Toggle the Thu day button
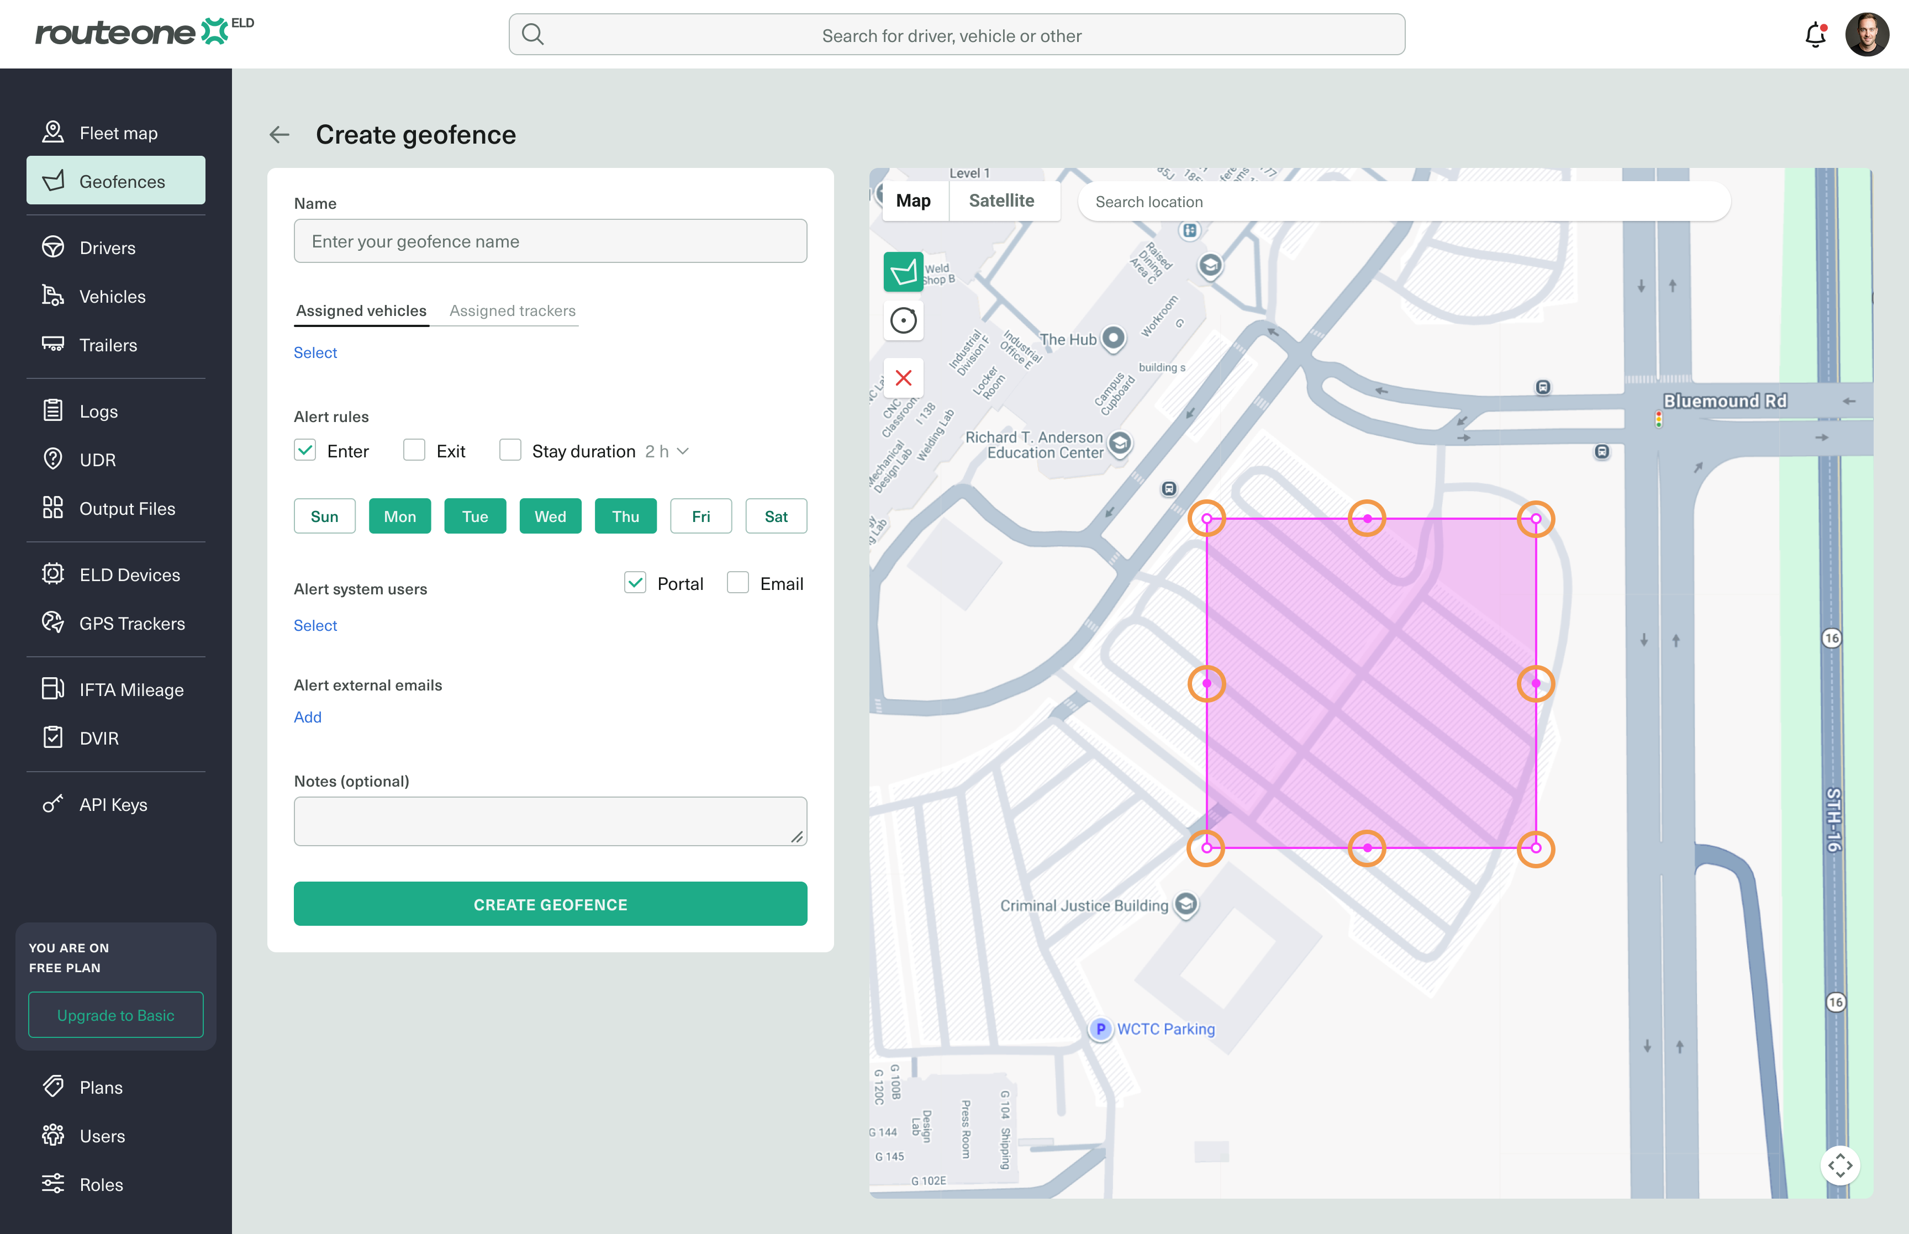The image size is (1909, 1234). pos(626,516)
